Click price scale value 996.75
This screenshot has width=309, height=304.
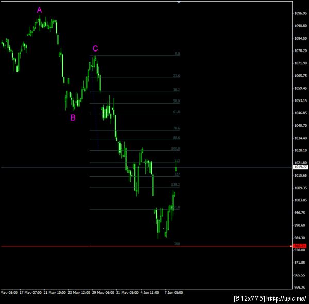[301, 213]
